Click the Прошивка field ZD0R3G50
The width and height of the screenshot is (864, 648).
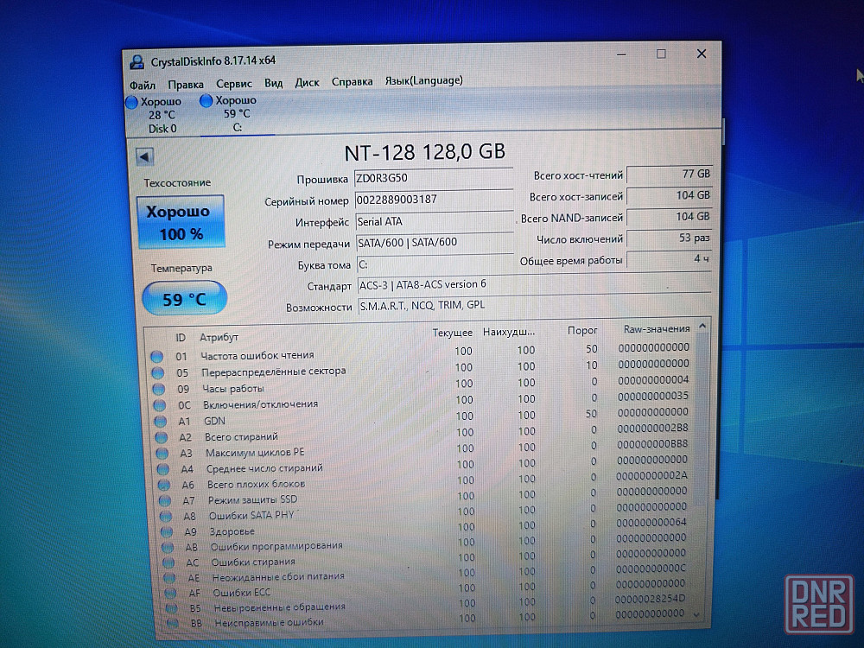(434, 178)
